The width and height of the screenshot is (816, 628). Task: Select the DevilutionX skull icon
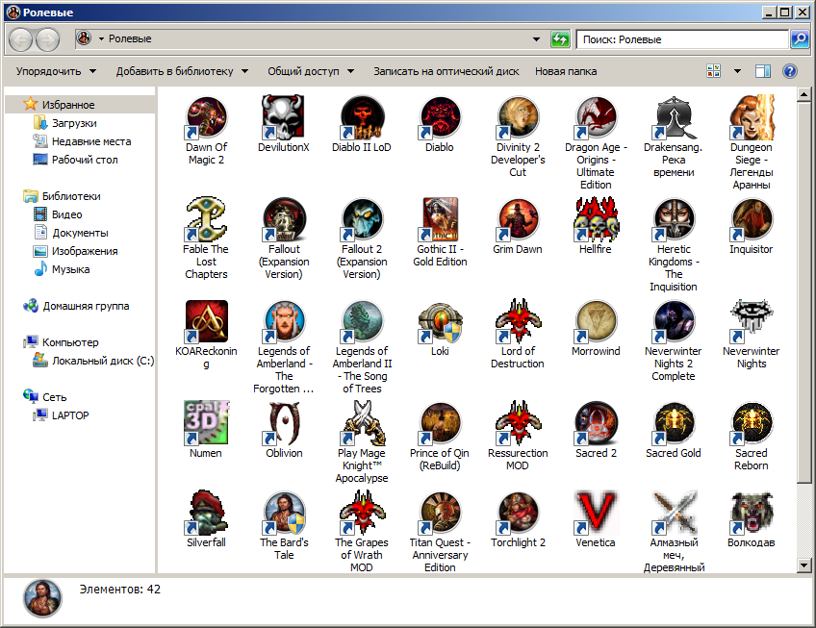tap(284, 117)
